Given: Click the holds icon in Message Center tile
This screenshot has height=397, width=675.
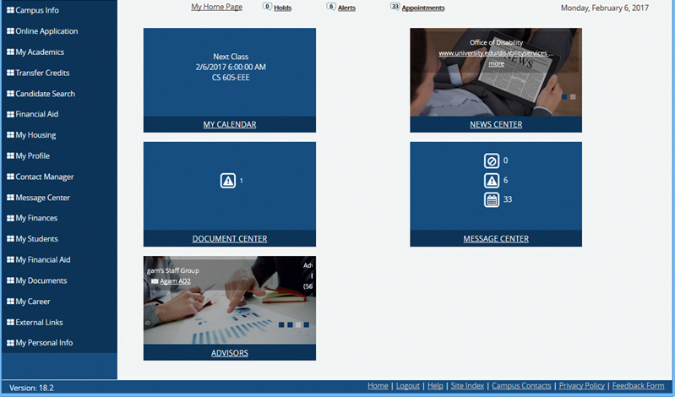Looking at the screenshot, I should coord(491,160).
